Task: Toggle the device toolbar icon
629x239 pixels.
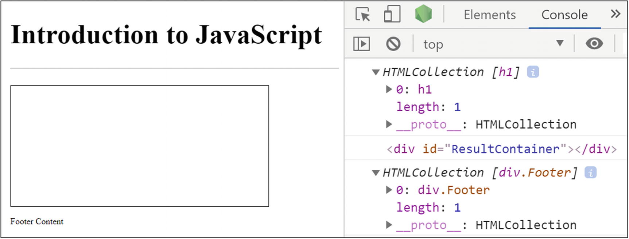Action: pos(392,15)
